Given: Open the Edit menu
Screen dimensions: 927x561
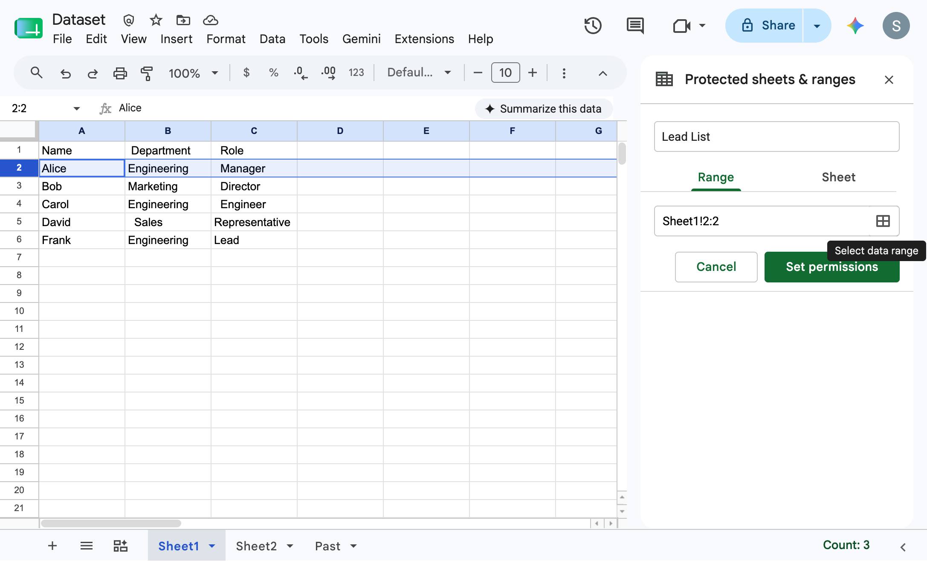Looking at the screenshot, I should (96, 39).
